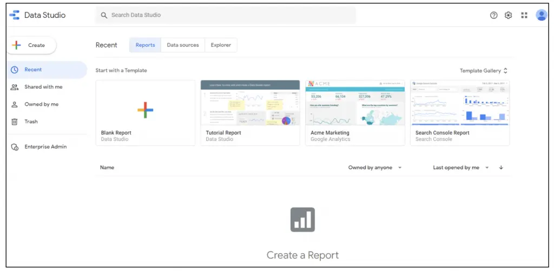Click the Search Data Studio field
The height and width of the screenshot is (271, 554).
(227, 15)
